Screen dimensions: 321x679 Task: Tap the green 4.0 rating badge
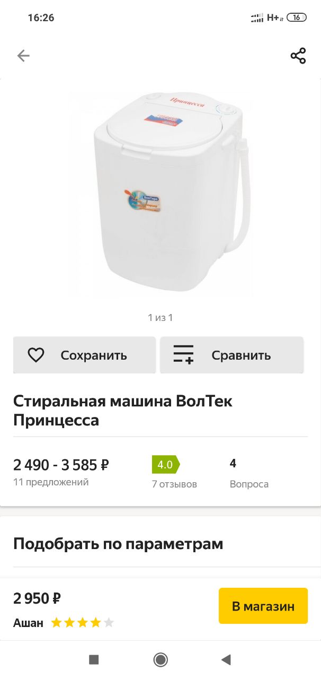166,465
